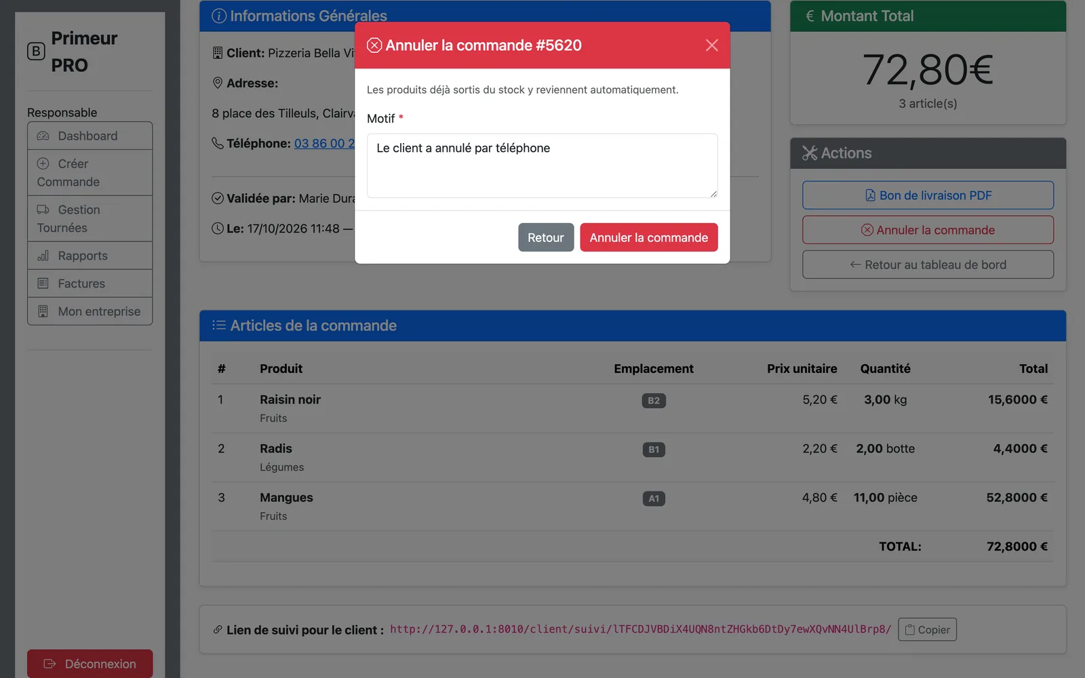Click the clock icon beside Le: 17/10/2026

(218, 228)
